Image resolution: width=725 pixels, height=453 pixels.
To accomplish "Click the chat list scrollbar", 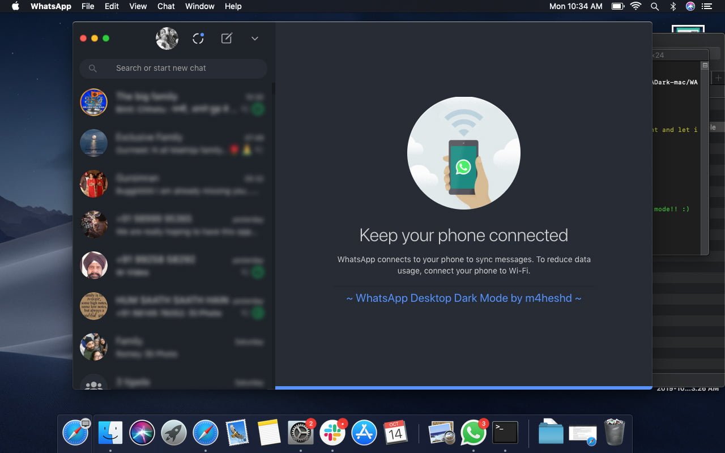I will click(274, 88).
